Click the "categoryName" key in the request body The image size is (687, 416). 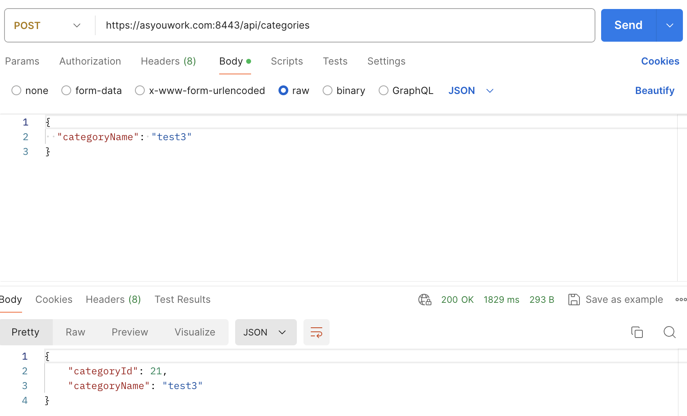click(x=98, y=137)
